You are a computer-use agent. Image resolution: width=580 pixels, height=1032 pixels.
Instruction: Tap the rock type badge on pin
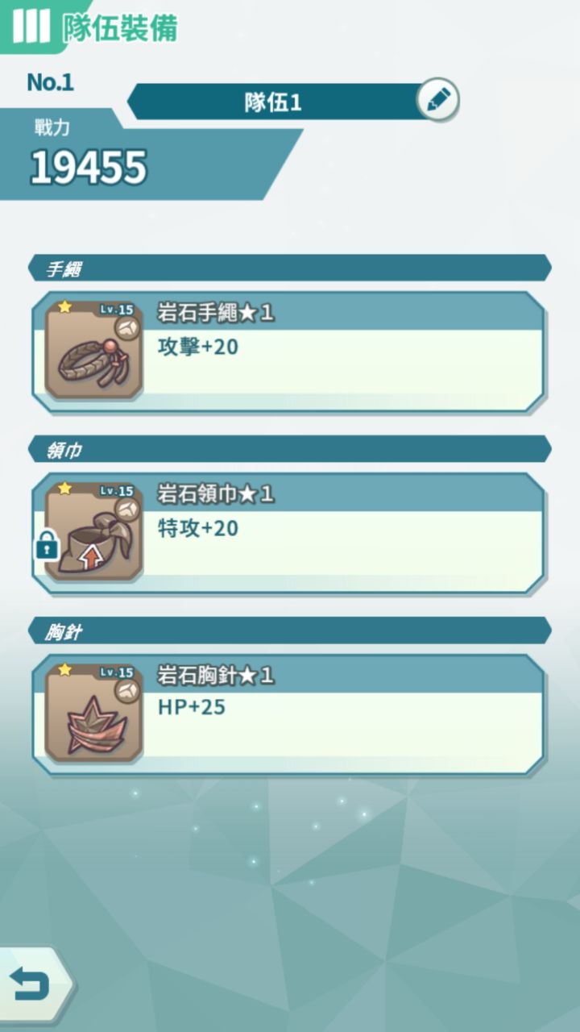[x=126, y=691]
